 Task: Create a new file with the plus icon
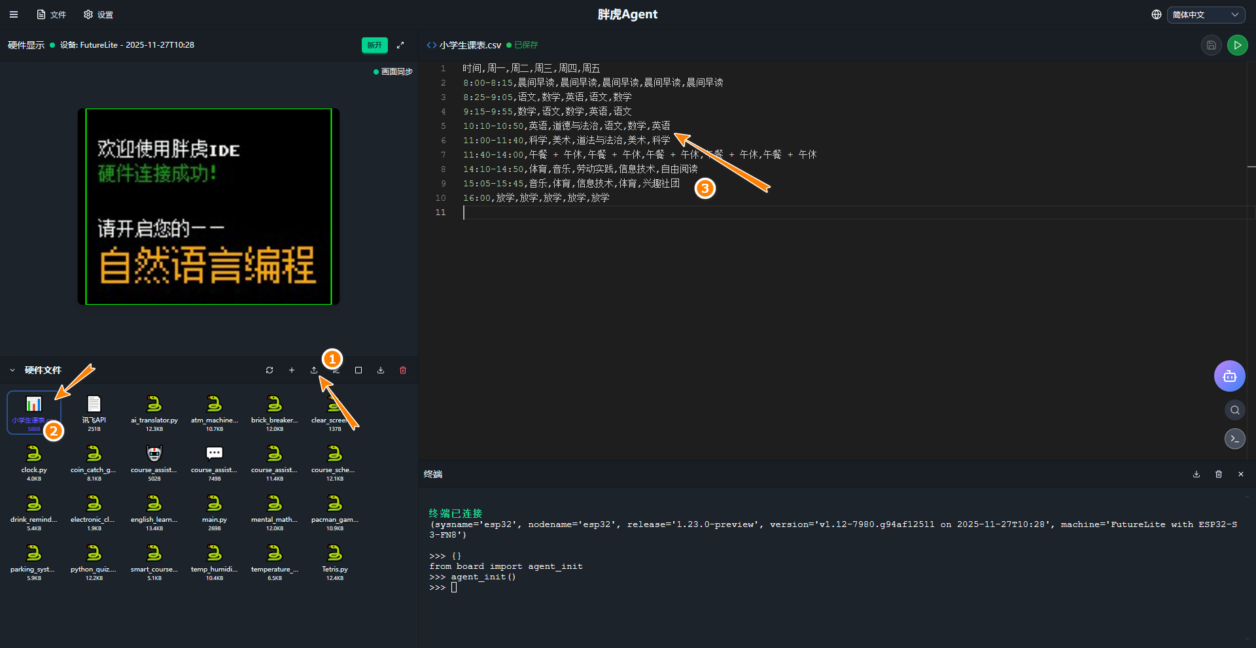coord(292,370)
